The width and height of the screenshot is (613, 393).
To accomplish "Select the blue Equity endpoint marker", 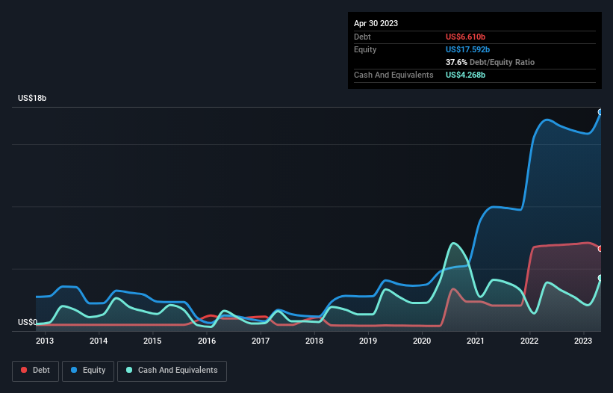I will pyautogui.click(x=600, y=112).
